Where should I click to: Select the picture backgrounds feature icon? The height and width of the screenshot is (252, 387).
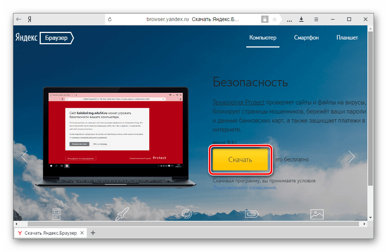[317, 214]
